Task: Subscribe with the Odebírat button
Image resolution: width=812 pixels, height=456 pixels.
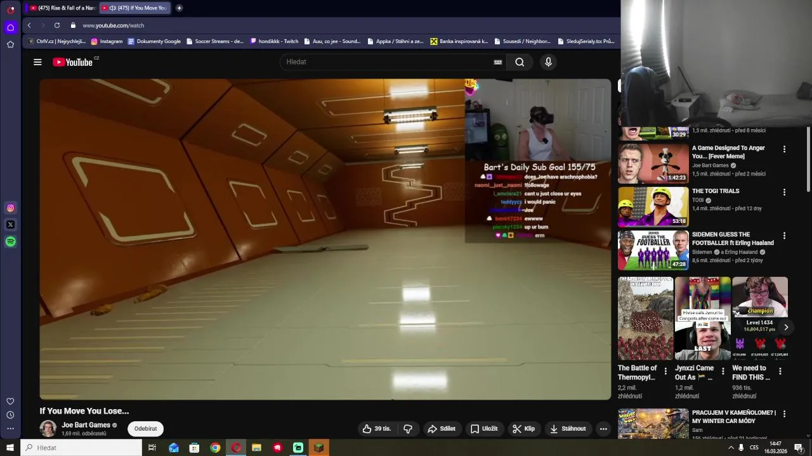Action: pos(145,429)
